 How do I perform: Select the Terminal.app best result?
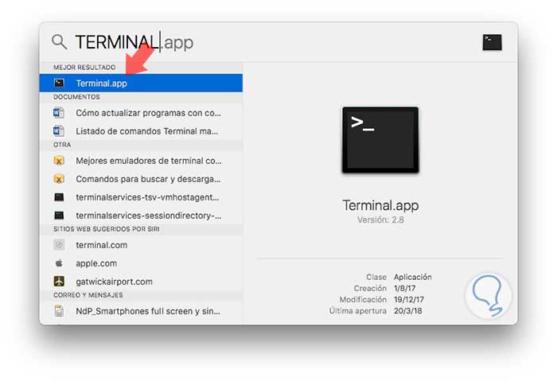pyautogui.click(x=141, y=83)
